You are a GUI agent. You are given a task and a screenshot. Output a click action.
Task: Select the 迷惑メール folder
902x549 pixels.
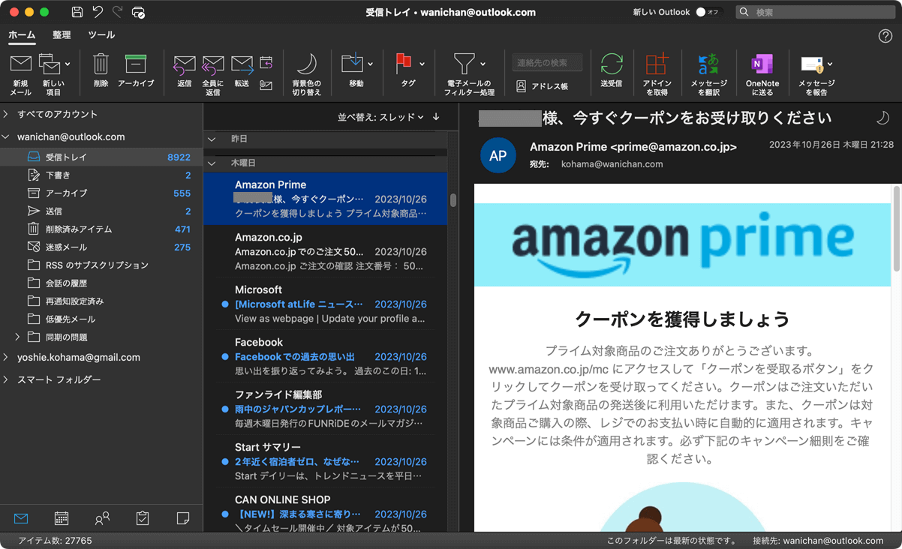point(101,247)
